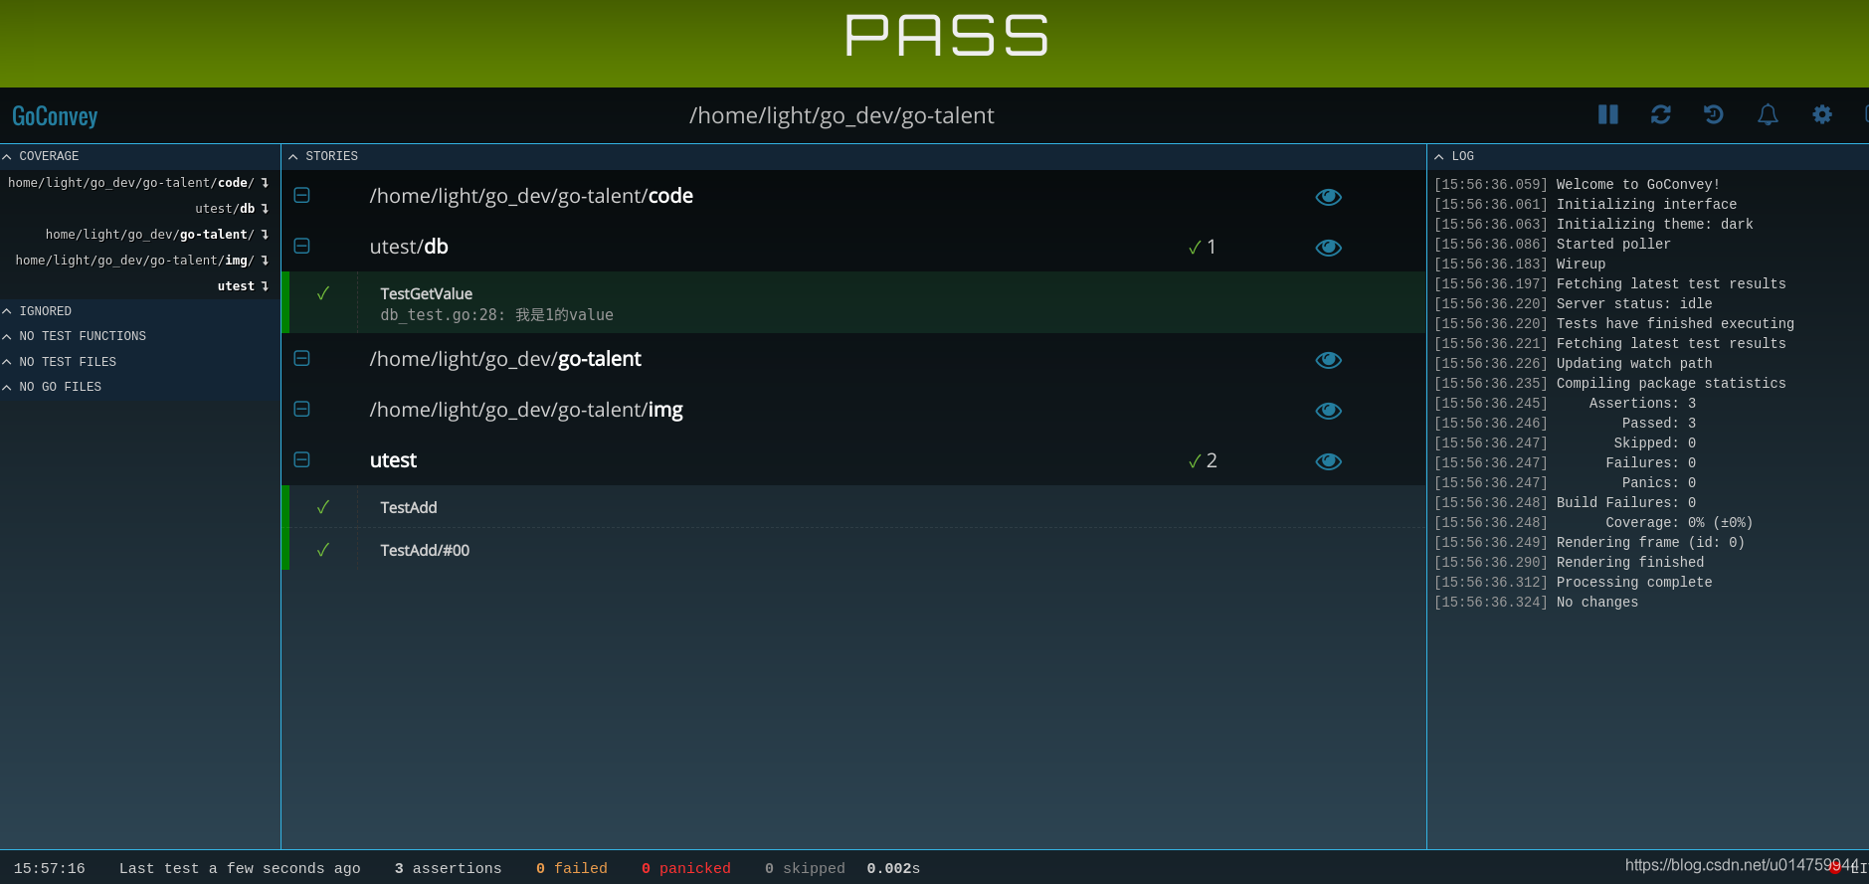Collapse the LOG panel
Viewport: 1869px width, 884px height.
(x=1454, y=156)
